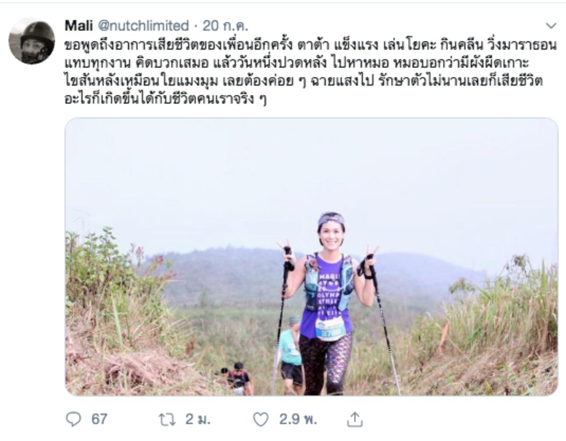
Task: Click the reply count 67
Action: 99,419
